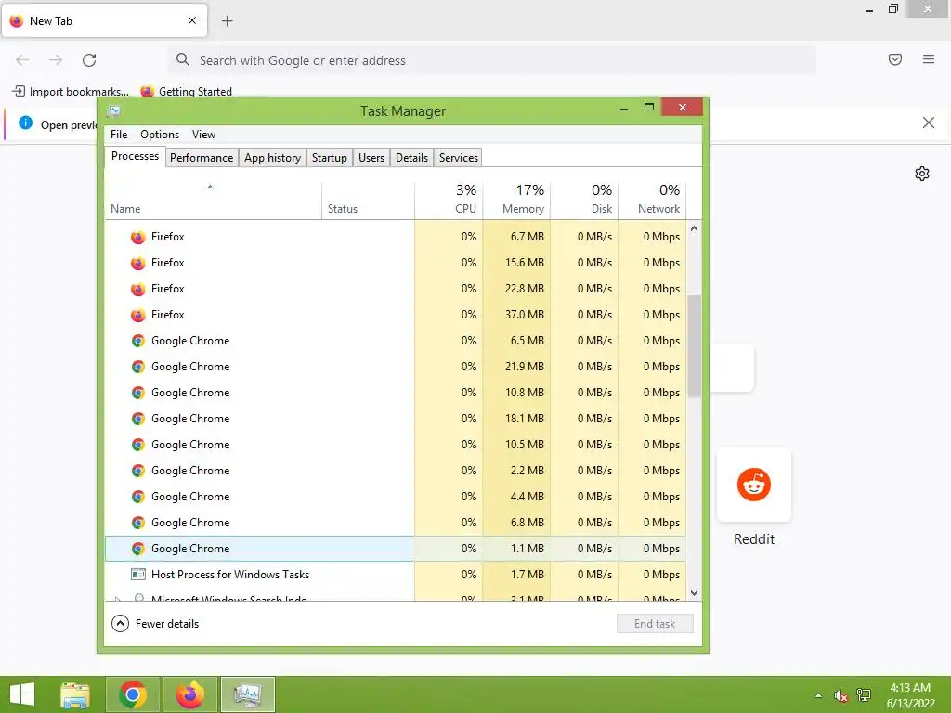Switch to the Startup tab
Image resolution: width=951 pixels, height=713 pixels.
click(330, 158)
